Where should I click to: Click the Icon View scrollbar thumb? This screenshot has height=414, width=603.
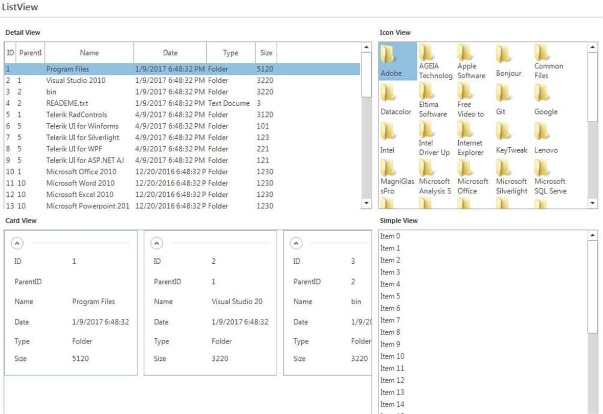pos(593,87)
